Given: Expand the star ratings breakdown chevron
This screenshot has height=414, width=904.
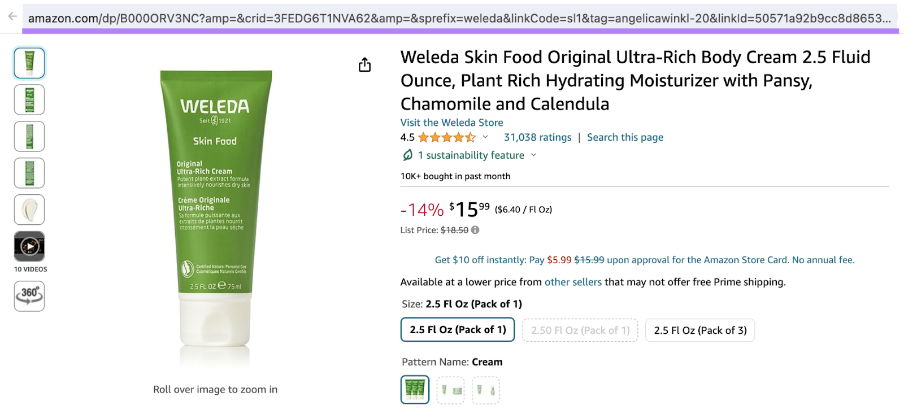Looking at the screenshot, I should (485, 137).
